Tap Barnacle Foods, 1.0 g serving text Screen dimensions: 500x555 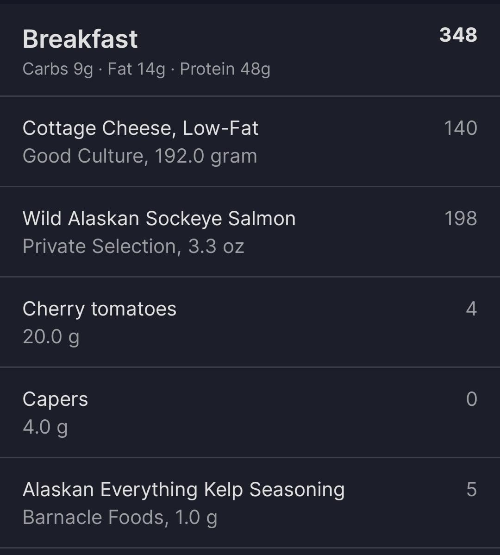[120, 517]
